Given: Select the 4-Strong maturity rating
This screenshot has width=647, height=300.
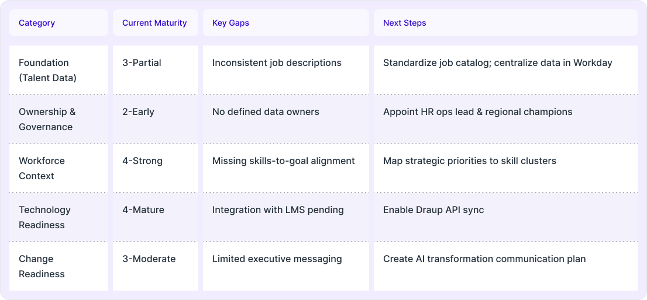Looking at the screenshot, I should tap(142, 161).
